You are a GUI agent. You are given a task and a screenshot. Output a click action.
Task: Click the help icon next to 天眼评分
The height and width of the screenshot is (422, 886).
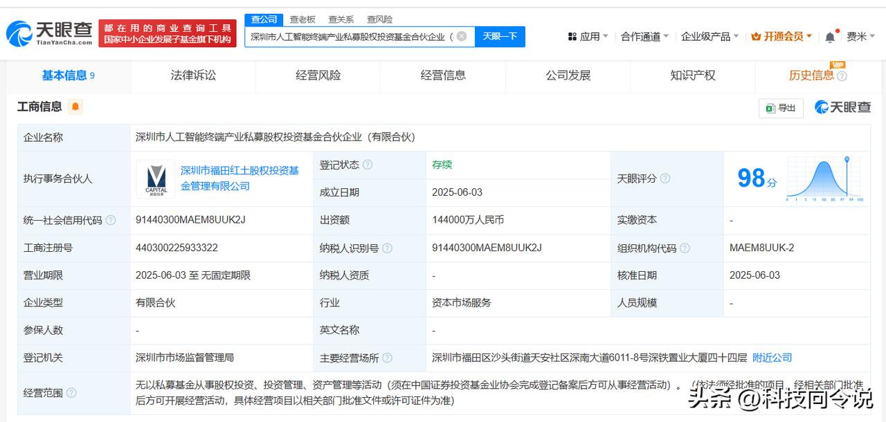[664, 178]
